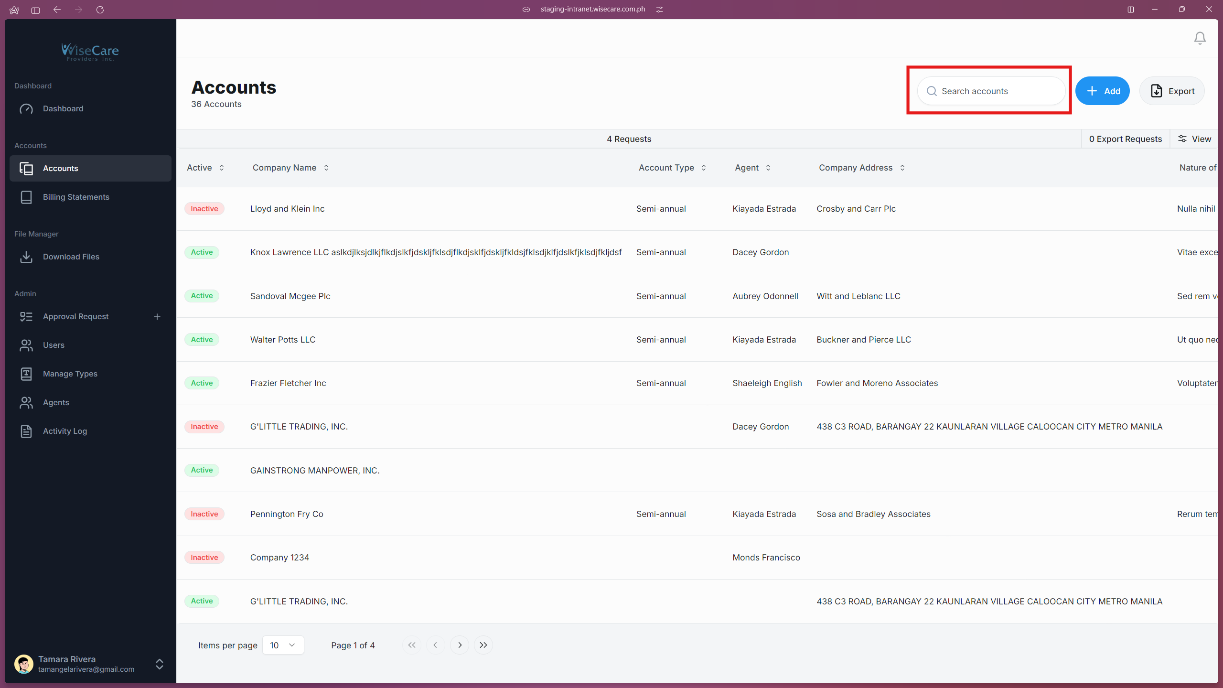Open the notifications bell

[1200, 38]
